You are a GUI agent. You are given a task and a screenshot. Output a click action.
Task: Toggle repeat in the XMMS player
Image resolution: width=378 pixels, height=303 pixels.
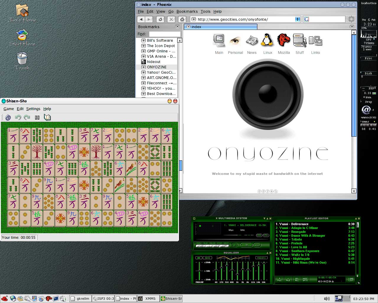257,245
